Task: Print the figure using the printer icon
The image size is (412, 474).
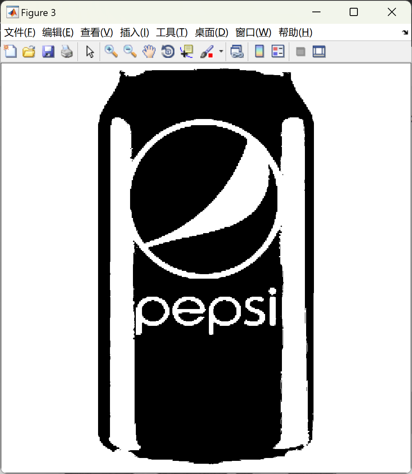Action: [67, 52]
